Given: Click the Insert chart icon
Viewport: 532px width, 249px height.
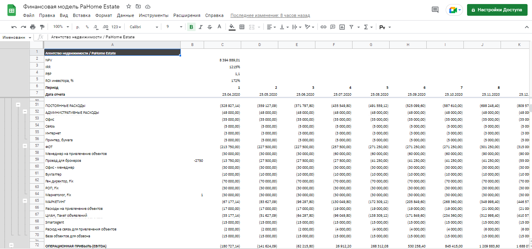Looking at the screenshot, I should pos(342,27).
